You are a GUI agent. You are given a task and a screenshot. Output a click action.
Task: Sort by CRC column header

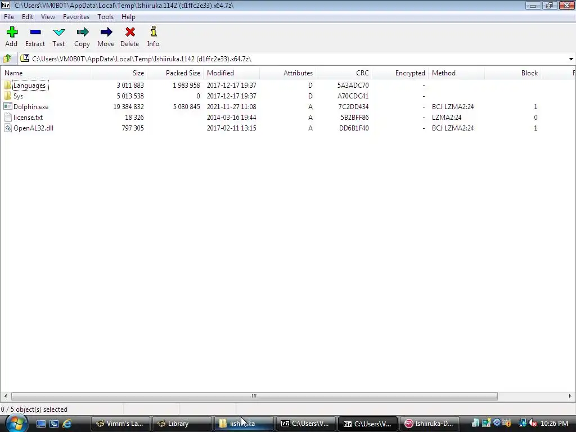point(344,73)
